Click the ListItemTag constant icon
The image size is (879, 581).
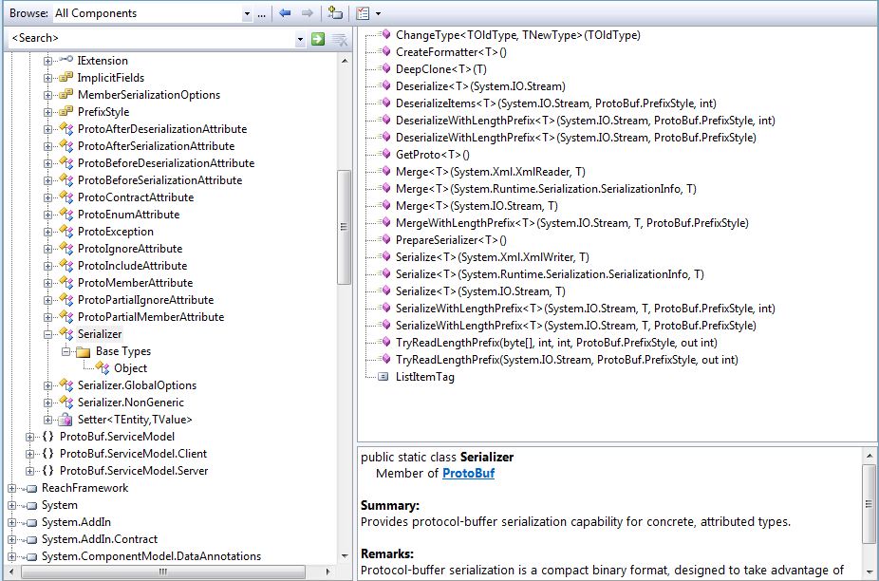(x=383, y=377)
